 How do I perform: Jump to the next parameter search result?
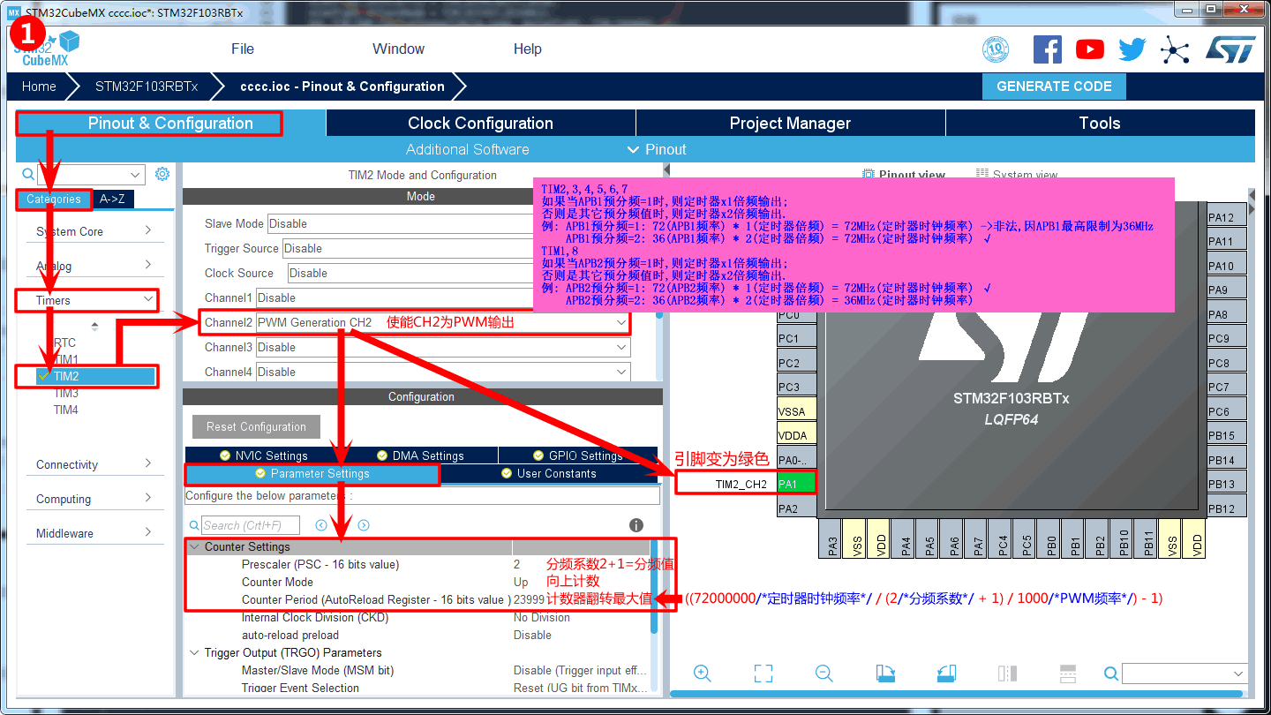coord(364,525)
